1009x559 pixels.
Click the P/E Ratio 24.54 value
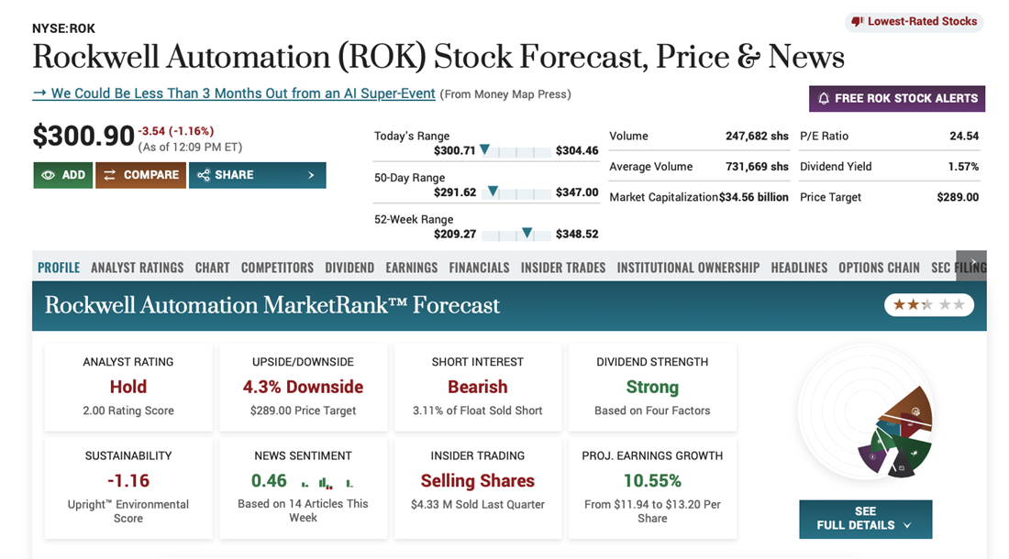[964, 137]
